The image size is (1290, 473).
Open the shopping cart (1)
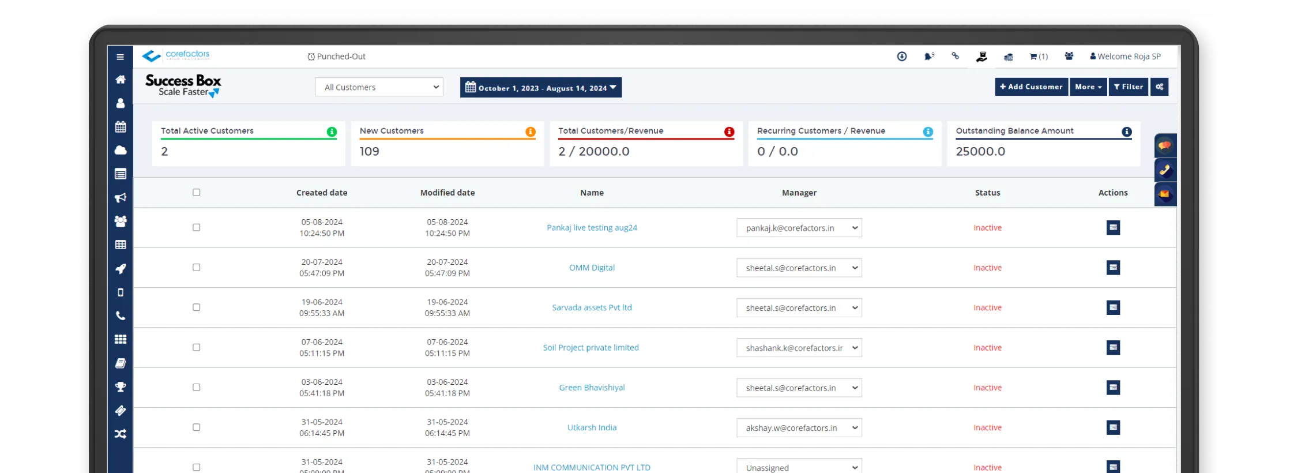pyautogui.click(x=1039, y=57)
